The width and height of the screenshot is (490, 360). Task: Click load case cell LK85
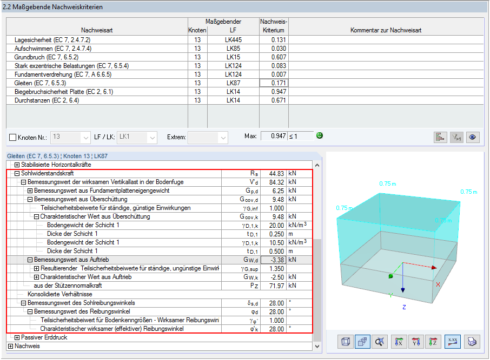[233, 49]
